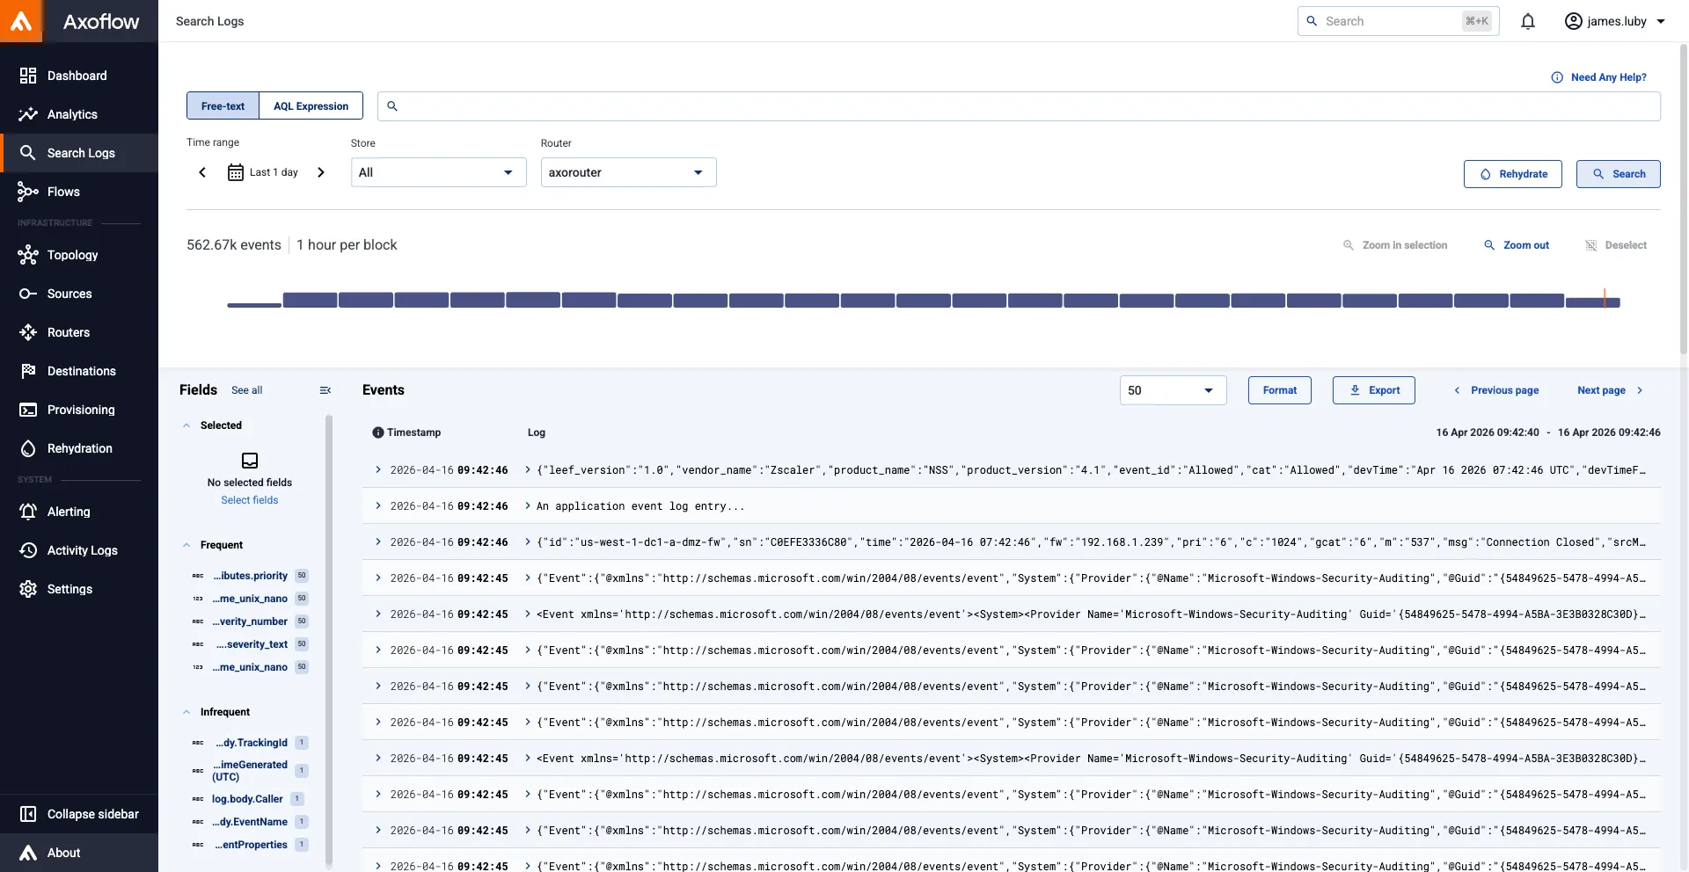Image resolution: width=1689 pixels, height=872 pixels.
Task: Go to next time range
Action: click(321, 172)
